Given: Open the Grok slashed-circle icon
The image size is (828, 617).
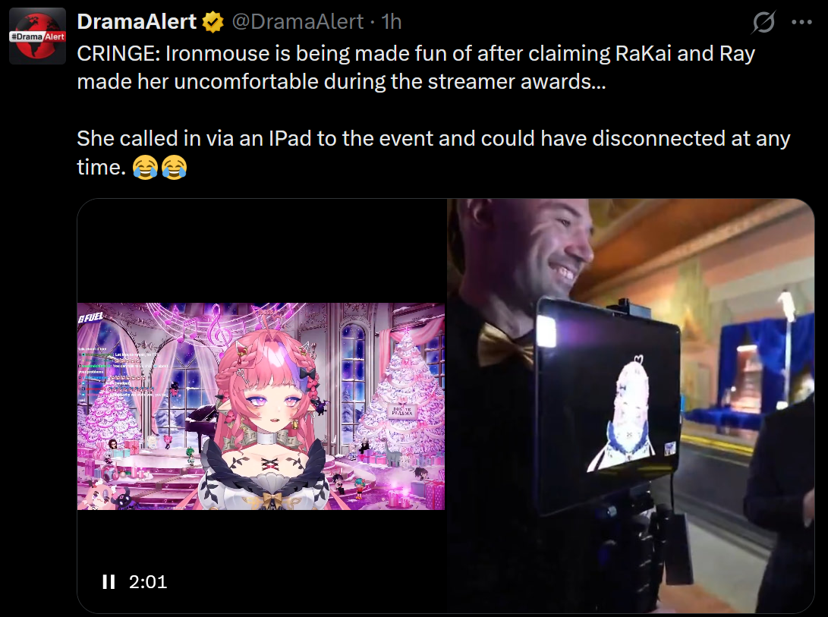Looking at the screenshot, I should (763, 22).
